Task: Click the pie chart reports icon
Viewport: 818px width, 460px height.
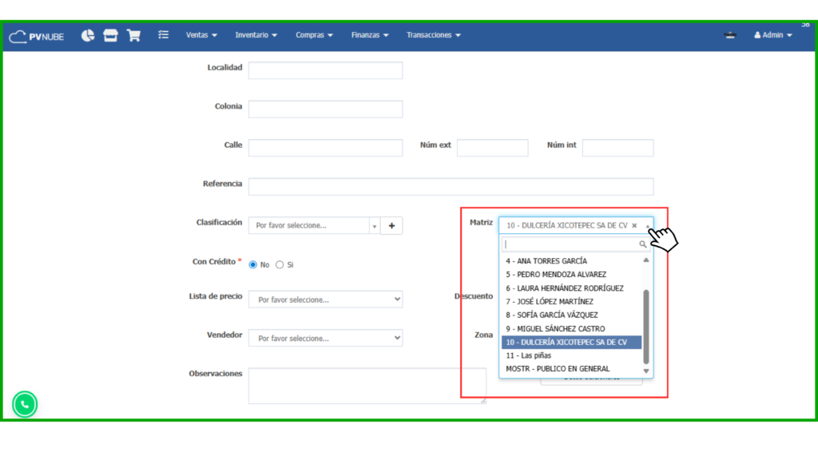Action: [88, 35]
